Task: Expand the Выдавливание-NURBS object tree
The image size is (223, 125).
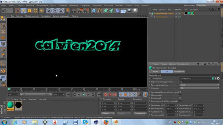Action: (x=150, y=14)
